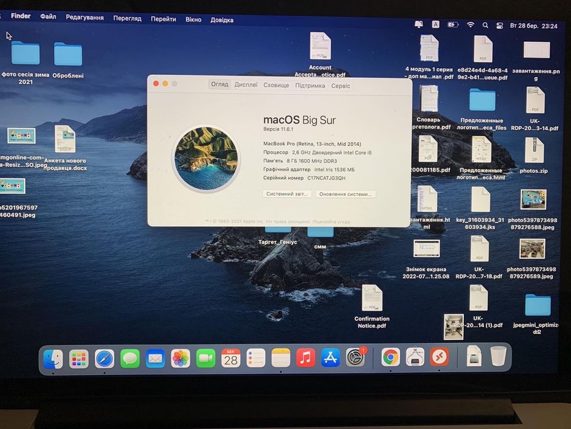Open Finder from the Dock
The image size is (571, 429).
[53, 359]
